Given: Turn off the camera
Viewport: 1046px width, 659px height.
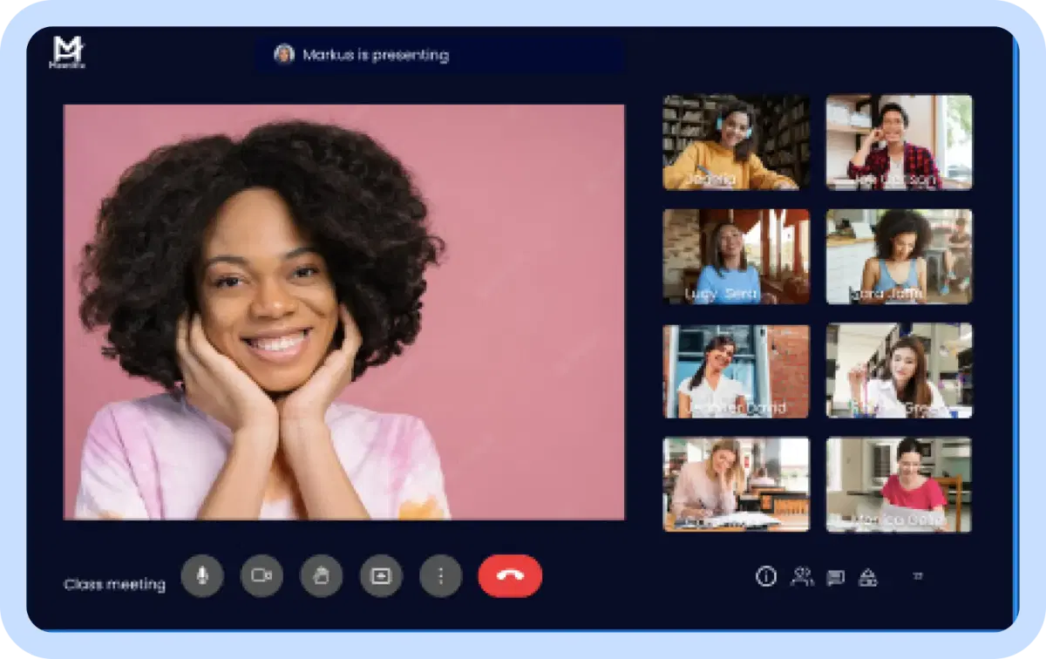Looking at the screenshot, I should point(262,575).
